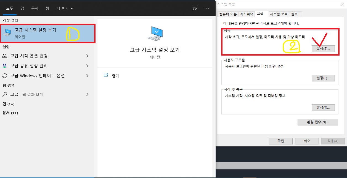
Task: Select the 앱 search filter tab
Action: 22,8
